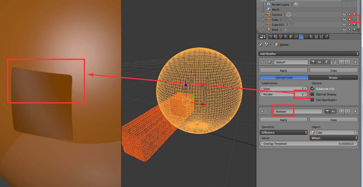Screen dimensions: 363x187
Task: Select Simple subdivision type
Action: point(333,77)
